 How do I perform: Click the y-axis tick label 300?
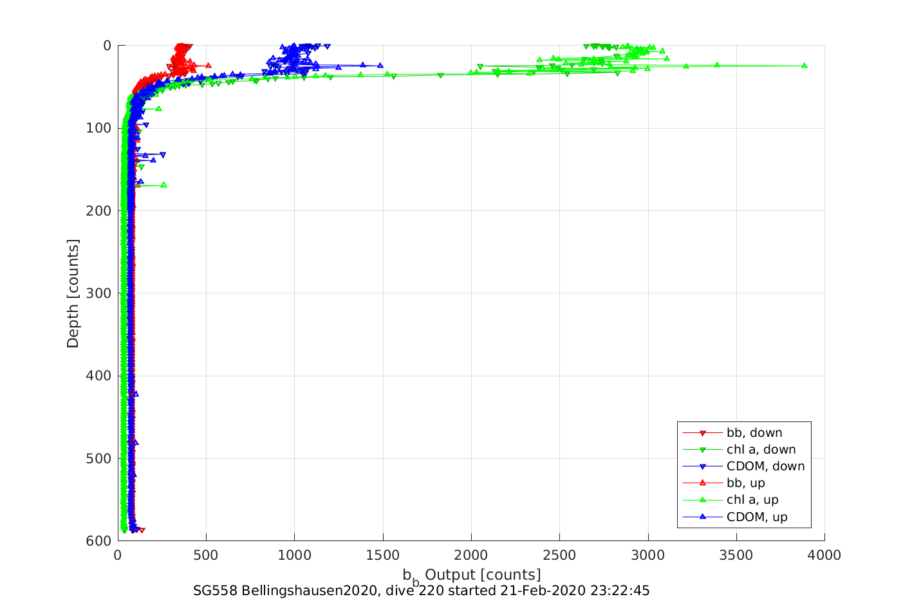[98, 293]
